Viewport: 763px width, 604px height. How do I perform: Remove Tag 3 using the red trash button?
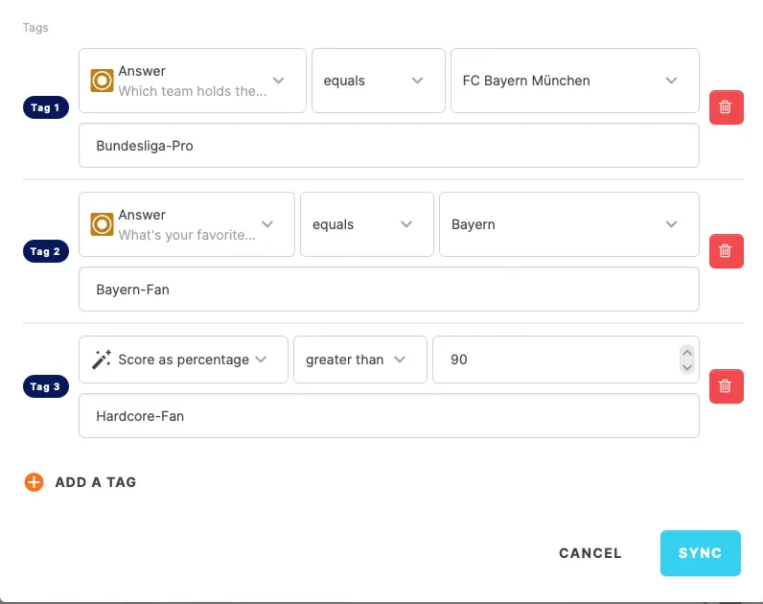coord(726,386)
